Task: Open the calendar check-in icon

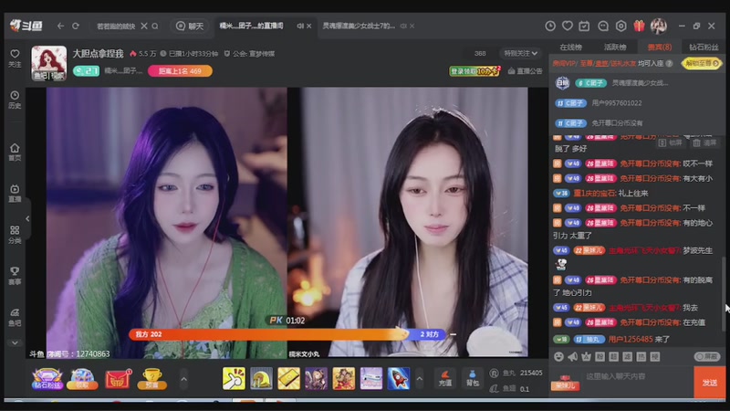Action: pos(584,26)
